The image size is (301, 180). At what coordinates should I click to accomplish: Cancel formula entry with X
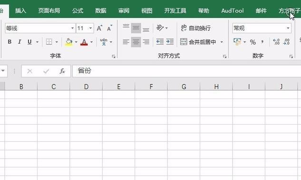coord(30,71)
